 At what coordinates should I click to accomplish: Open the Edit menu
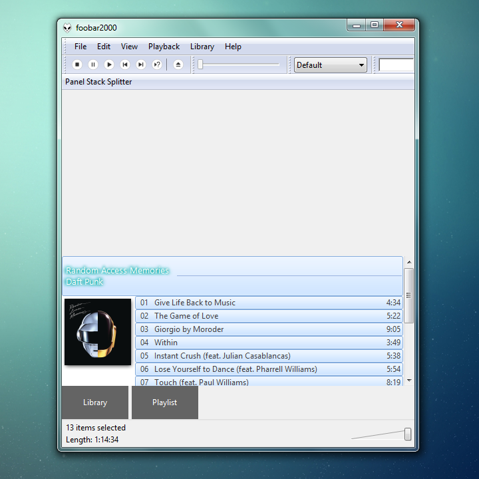(x=104, y=47)
